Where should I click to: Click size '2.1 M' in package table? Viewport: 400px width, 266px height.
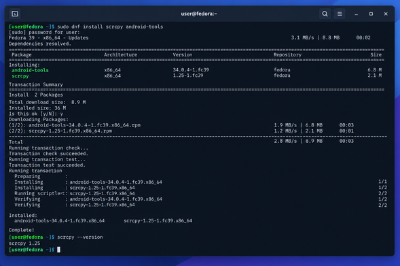click(374, 76)
